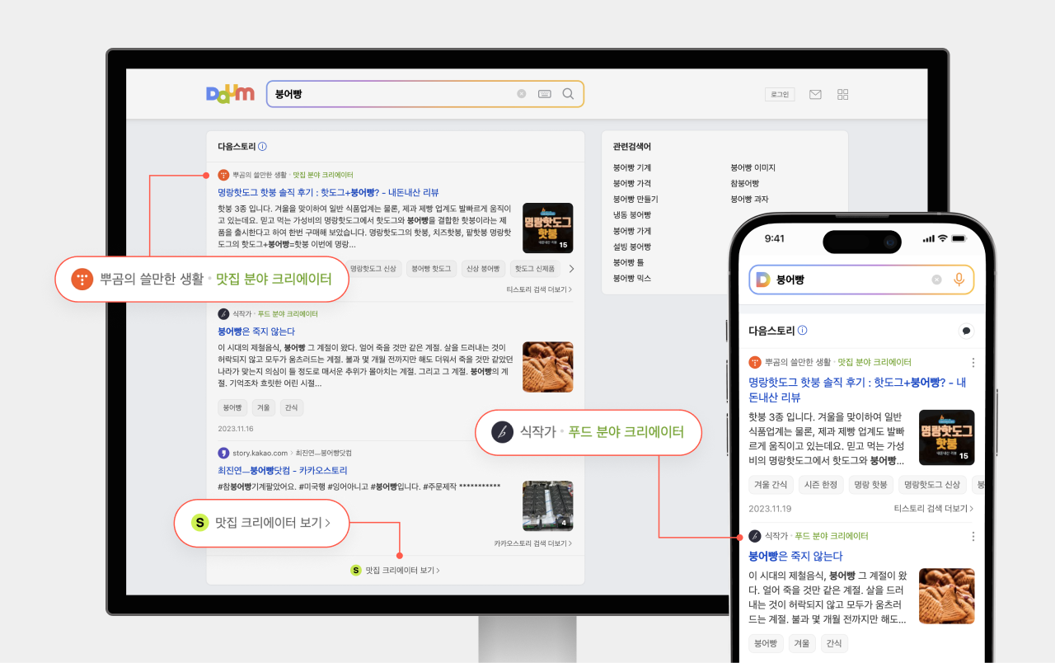The image size is (1055, 663).
Task: Click the orange 뿌곰의 쓸만한 생활 profile icon on desktop
Action: point(223,175)
